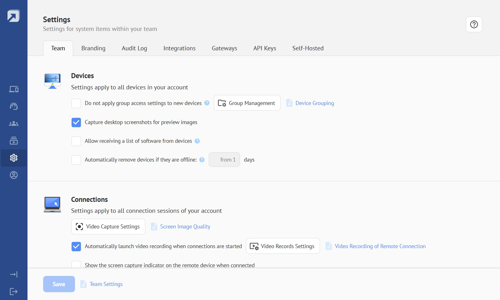Click the help tooltip next to software list option
This screenshot has width=500, height=300.
click(197, 141)
